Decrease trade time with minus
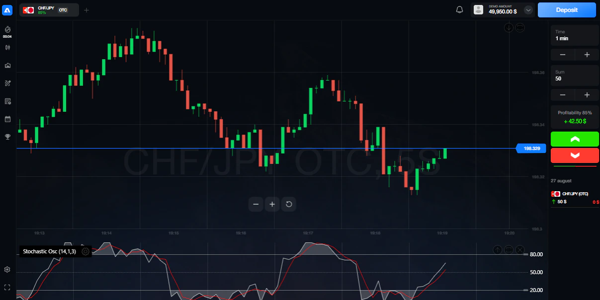 tap(563, 55)
